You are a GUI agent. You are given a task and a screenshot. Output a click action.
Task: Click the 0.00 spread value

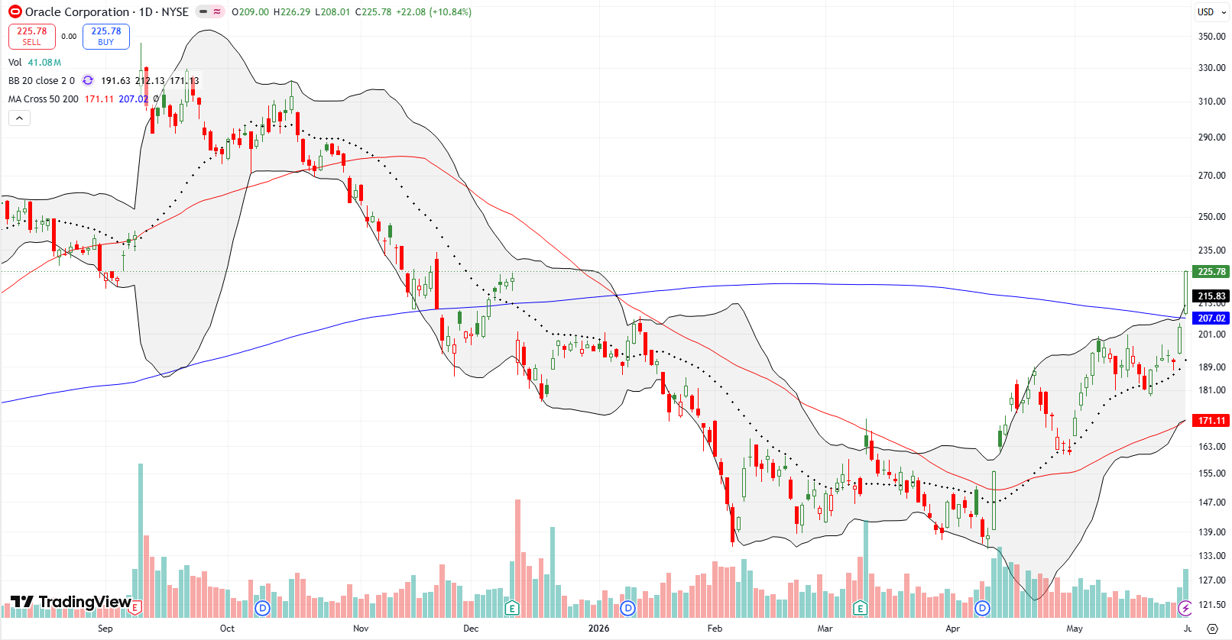(69, 37)
